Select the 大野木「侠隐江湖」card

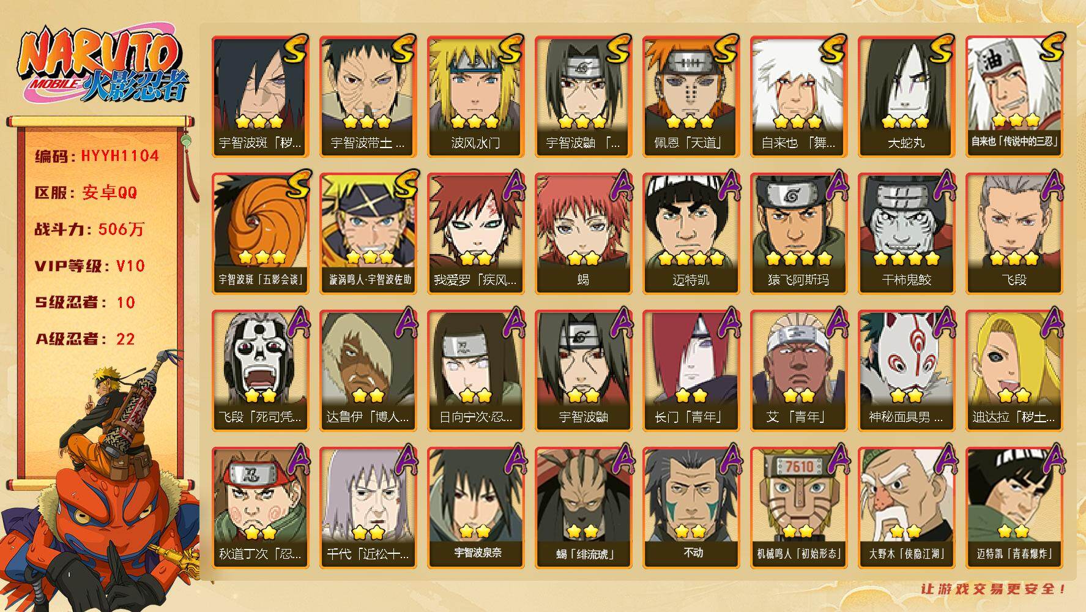tap(906, 507)
